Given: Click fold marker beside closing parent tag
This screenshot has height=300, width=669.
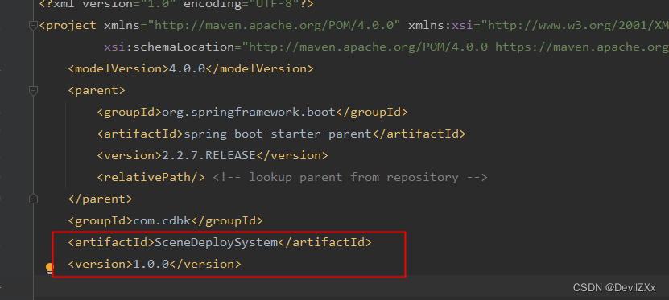Looking at the screenshot, I should tap(33, 199).
